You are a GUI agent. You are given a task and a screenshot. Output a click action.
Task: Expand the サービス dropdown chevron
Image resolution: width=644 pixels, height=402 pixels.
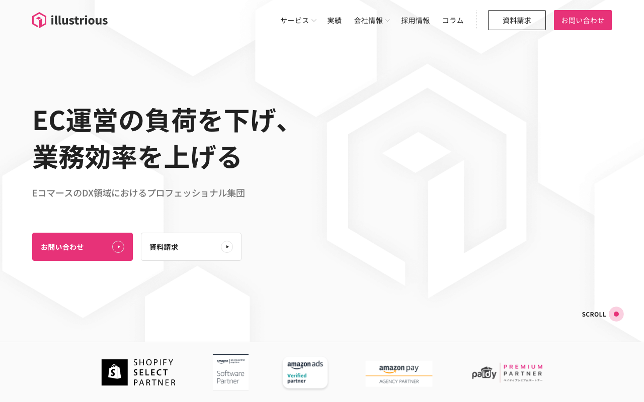[314, 21]
